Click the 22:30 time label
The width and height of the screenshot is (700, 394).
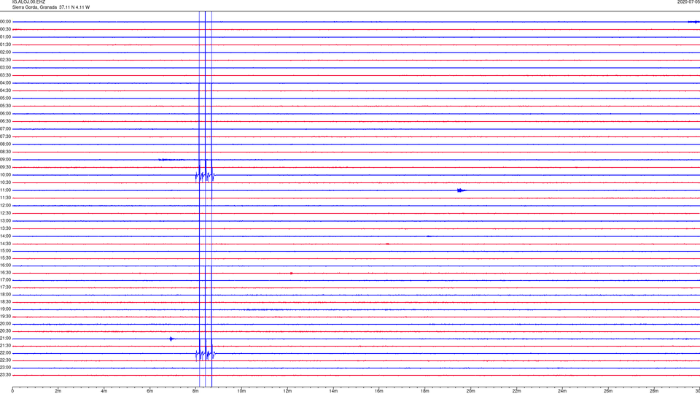5,360
